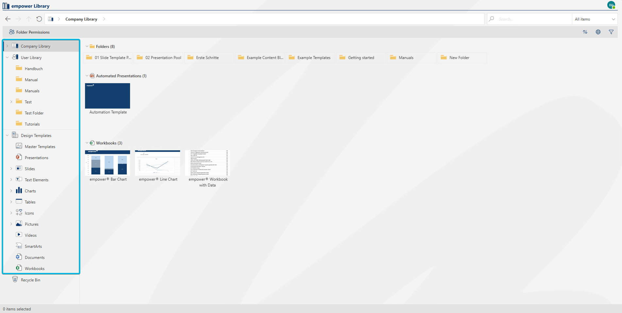Select empower Workbook with Data thumbnail
The width and height of the screenshot is (622, 313).
tap(208, 163)
